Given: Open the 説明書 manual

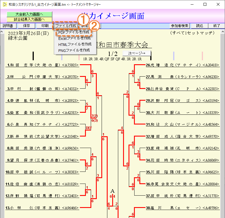Looking at the screenshot, I should (8, 26).
